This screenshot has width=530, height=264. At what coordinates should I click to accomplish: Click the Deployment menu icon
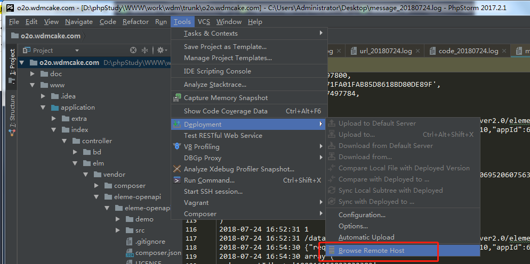[x=177, y=124]
